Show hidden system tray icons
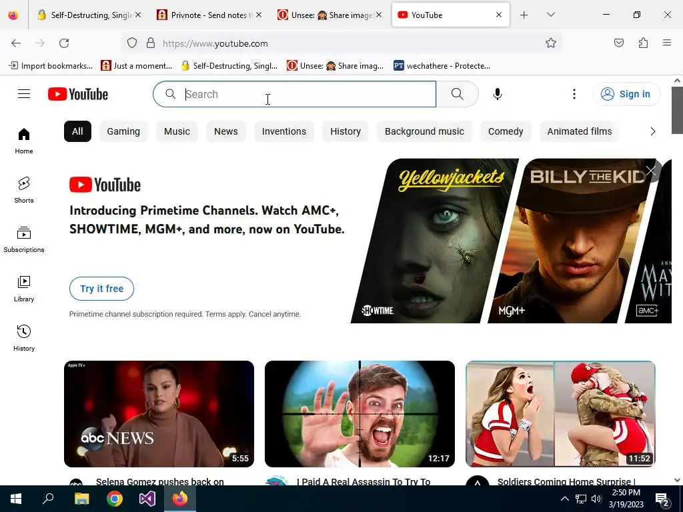Image resolution: width=683 pixels, height=512 pixels. click(x=564, y=499)
